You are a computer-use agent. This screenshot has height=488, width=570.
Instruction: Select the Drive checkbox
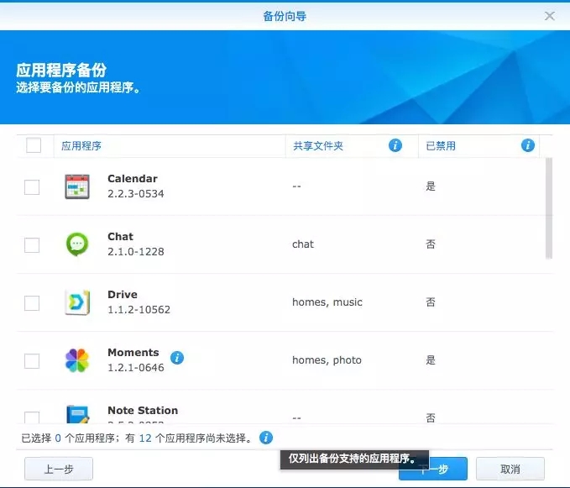pos(32,303)
